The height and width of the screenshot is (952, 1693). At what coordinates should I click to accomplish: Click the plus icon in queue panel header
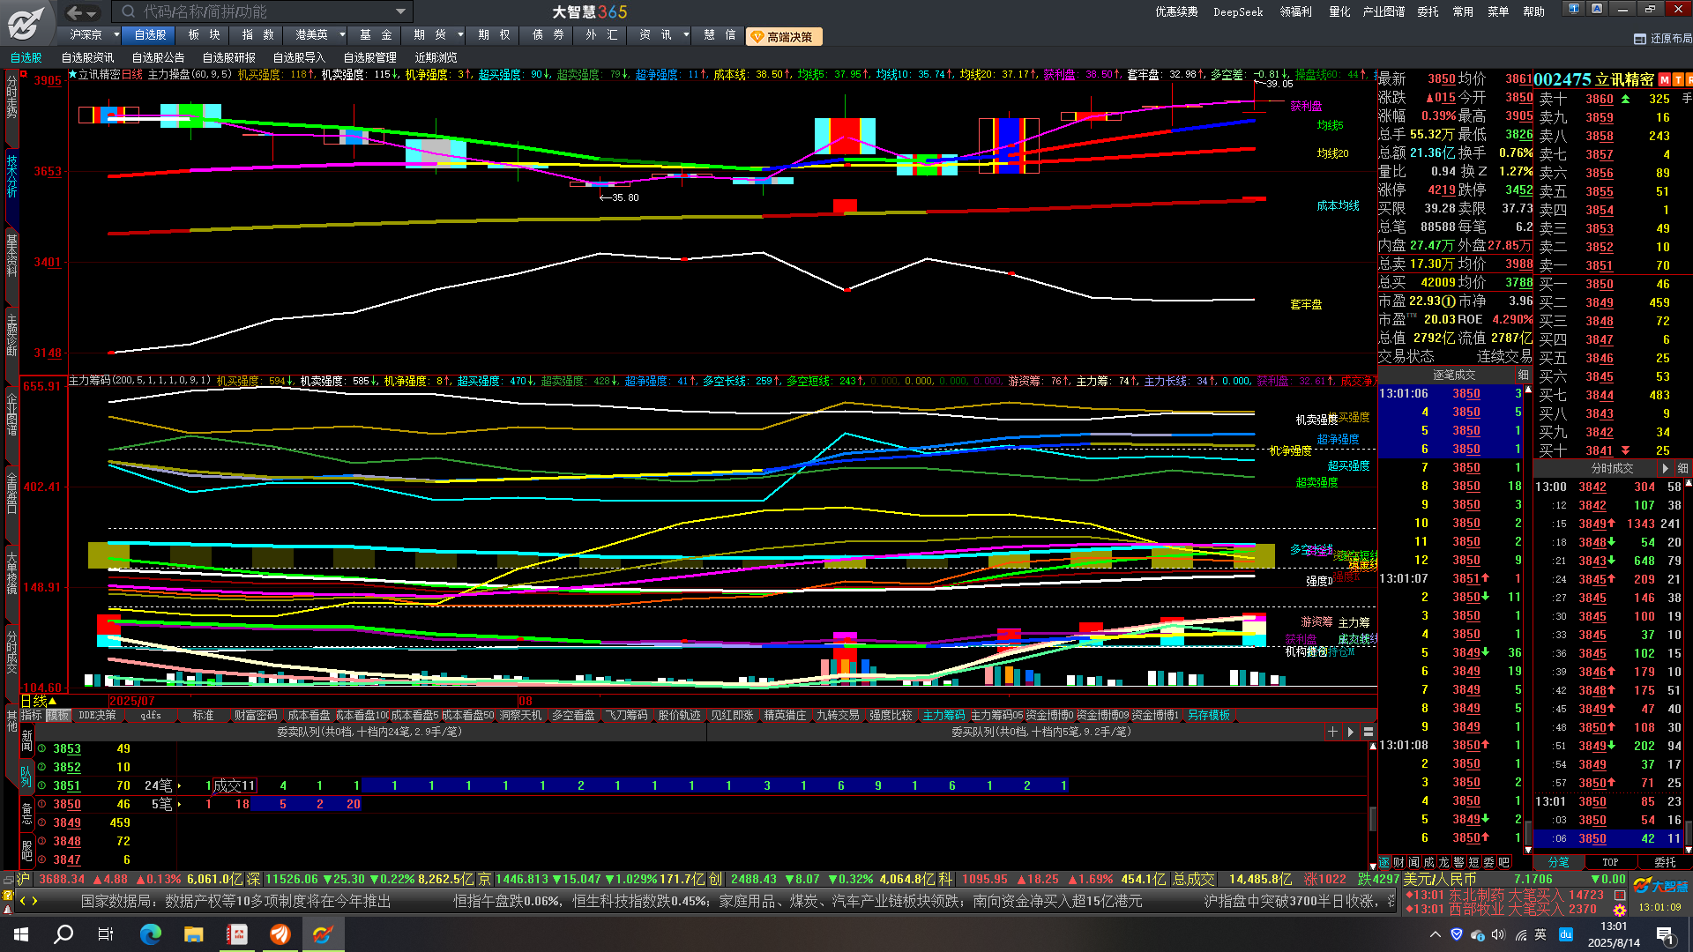pyautogui.click(x=1332, y=732)
